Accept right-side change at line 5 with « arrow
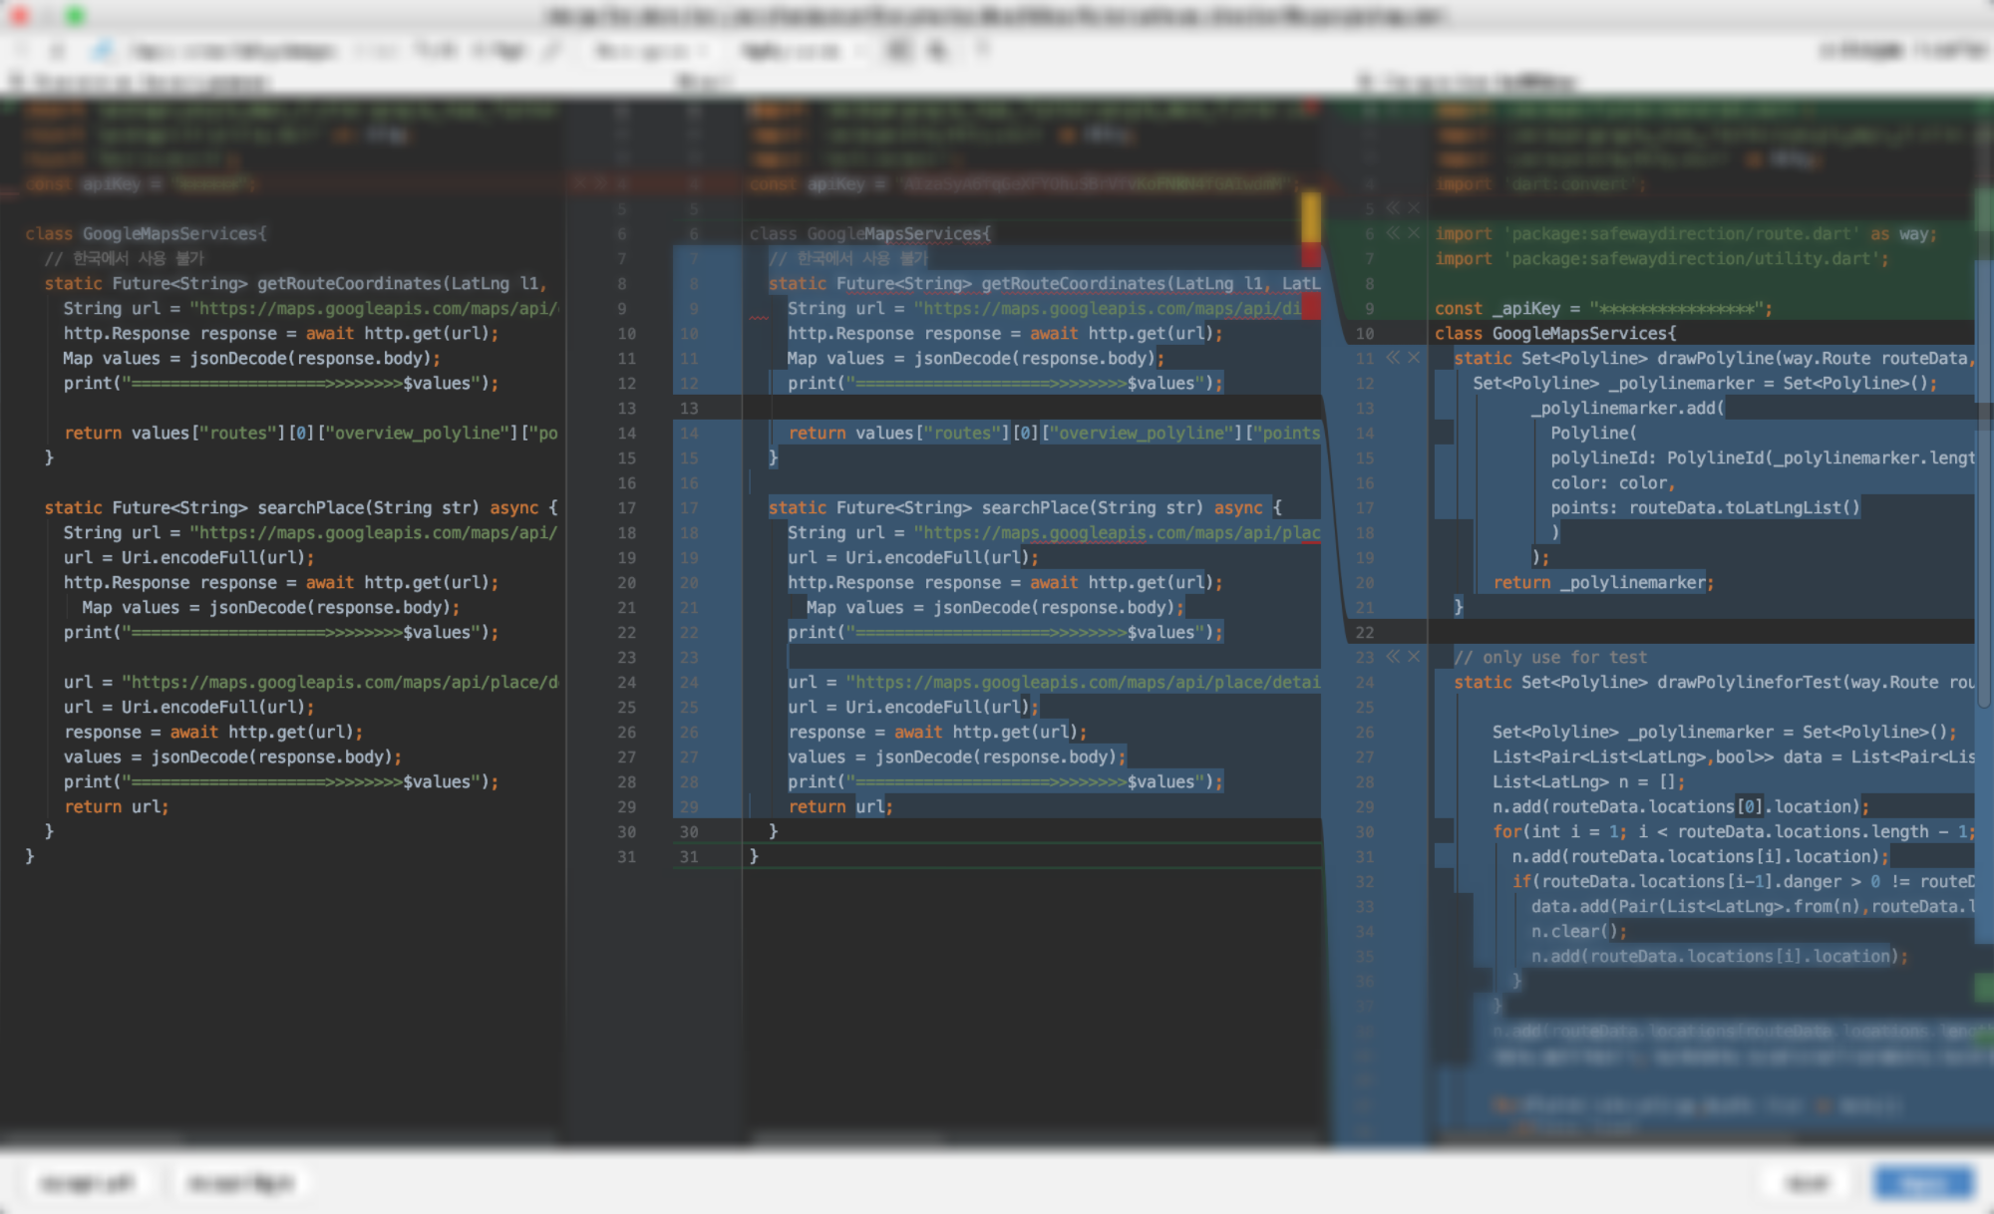This screenshot has height=1214, width=1994. coord(1393,208)
